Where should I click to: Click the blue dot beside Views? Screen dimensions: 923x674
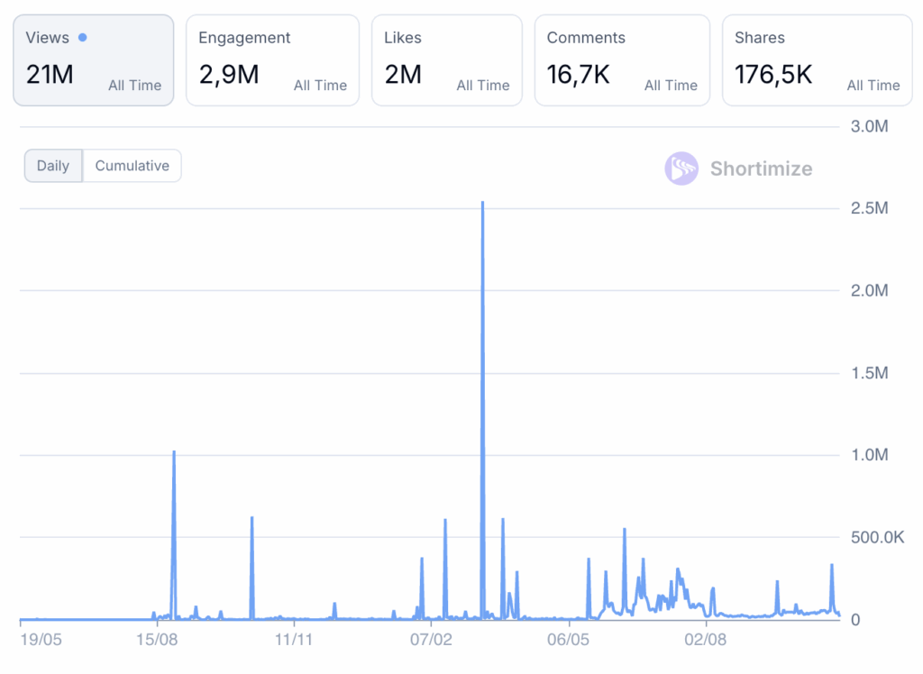pos(83,38)
